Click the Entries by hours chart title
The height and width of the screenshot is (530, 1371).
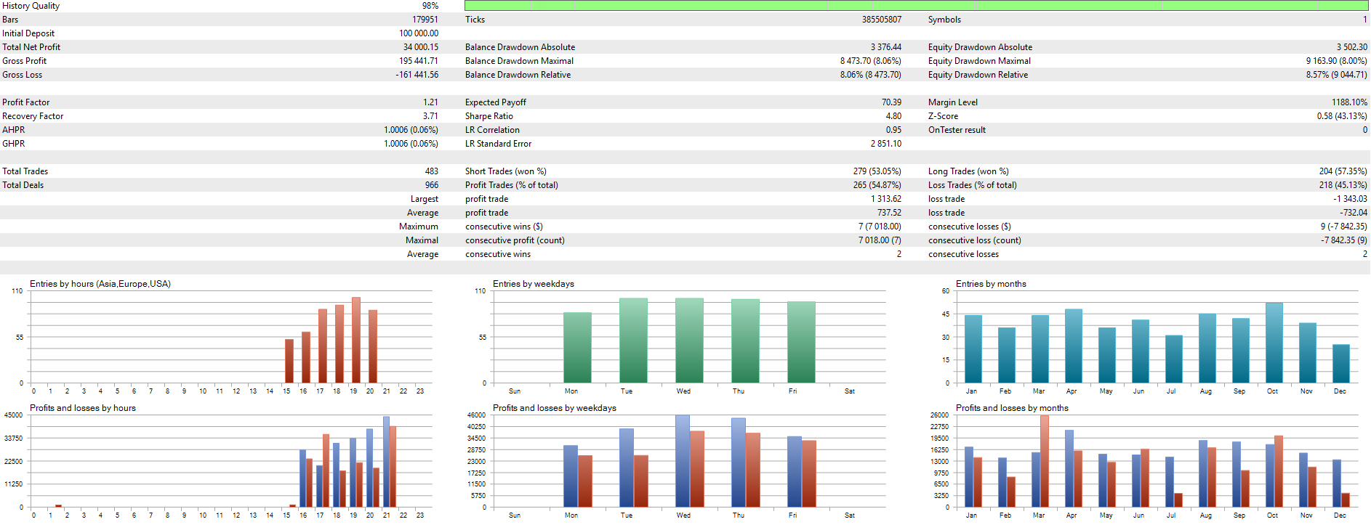click(100, 284)
